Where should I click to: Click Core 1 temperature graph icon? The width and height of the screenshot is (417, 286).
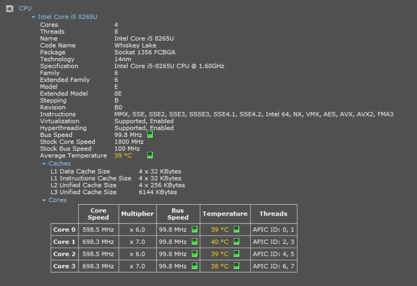[x=236, y=242]
